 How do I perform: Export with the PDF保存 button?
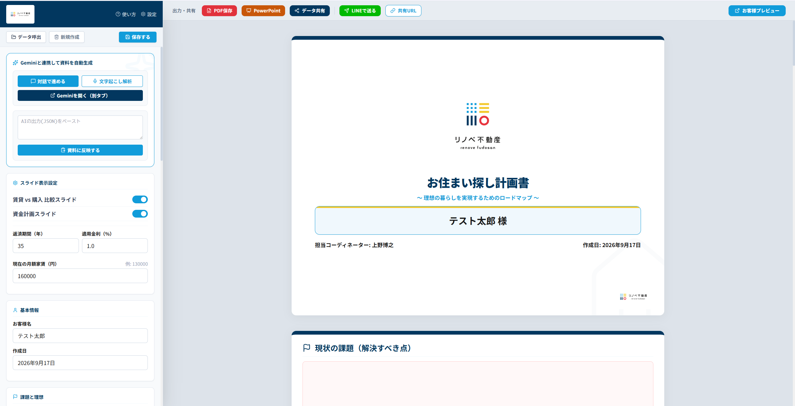(x=219, y=11)
